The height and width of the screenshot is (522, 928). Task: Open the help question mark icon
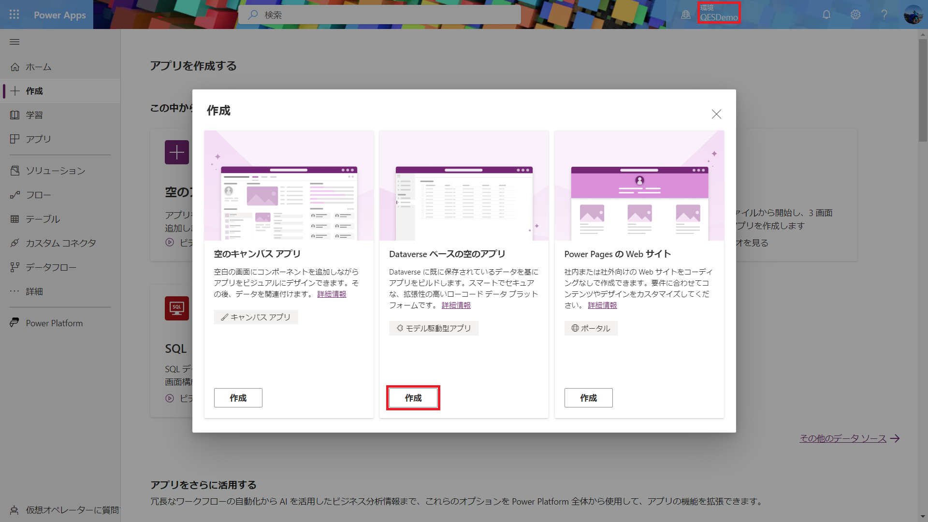click(884, 14)
